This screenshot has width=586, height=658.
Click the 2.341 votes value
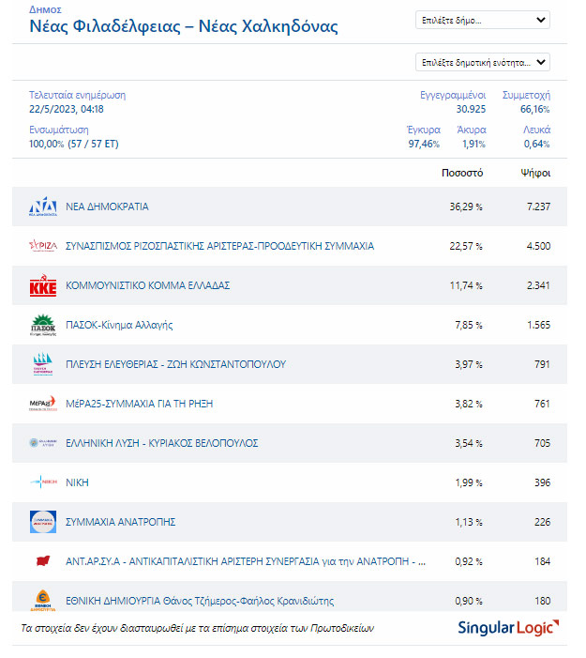pos(538,285)
